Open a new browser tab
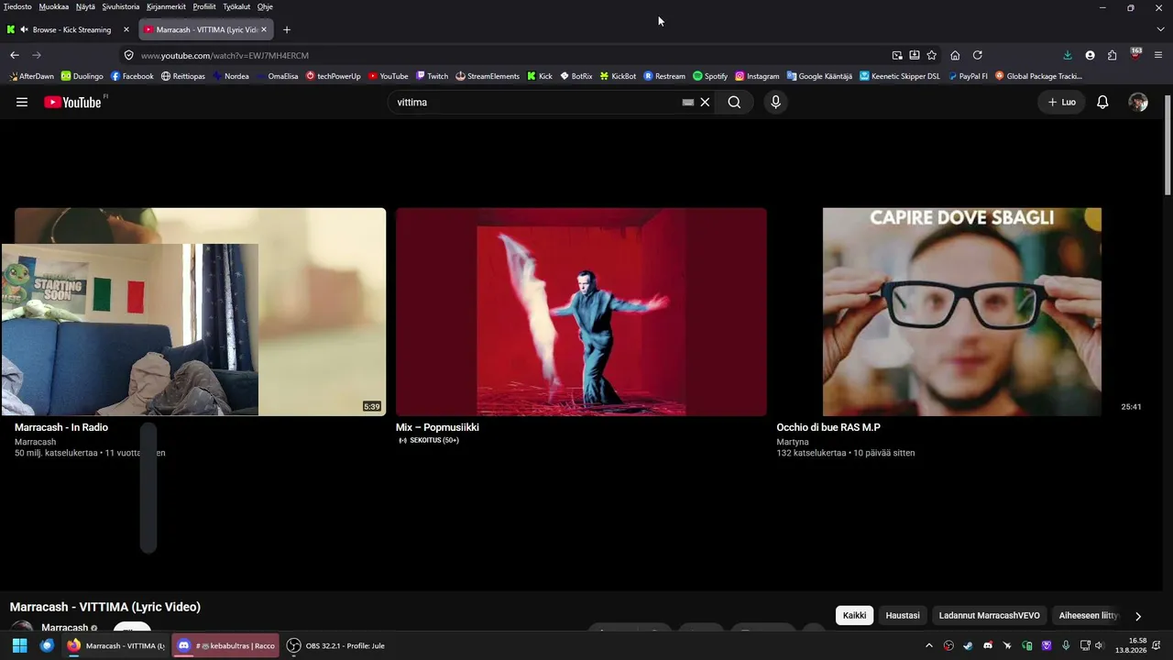 (287, 29)
